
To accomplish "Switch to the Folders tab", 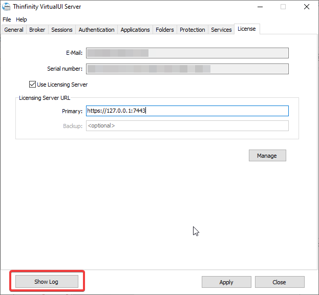I will (x=165, y=30).
